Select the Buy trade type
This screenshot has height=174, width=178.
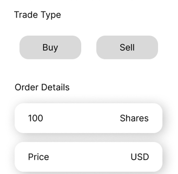pyautogui.click(x=50, y=48)
